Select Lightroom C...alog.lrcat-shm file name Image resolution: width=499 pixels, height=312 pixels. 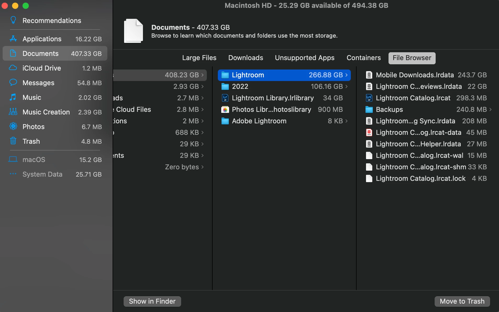[x=421, y=167]
